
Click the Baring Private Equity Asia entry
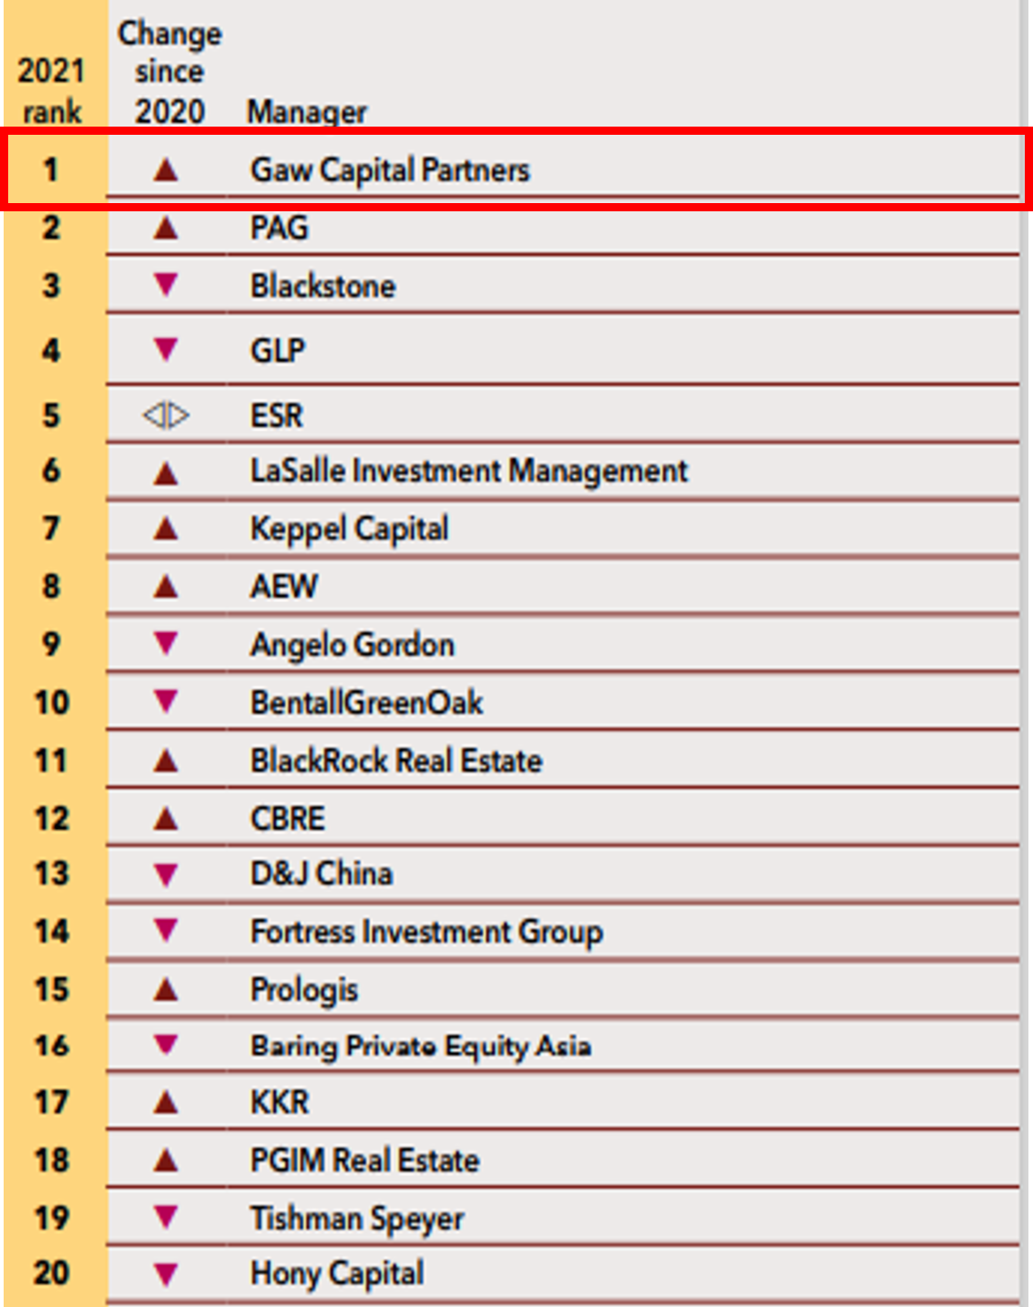(421, 1046)
